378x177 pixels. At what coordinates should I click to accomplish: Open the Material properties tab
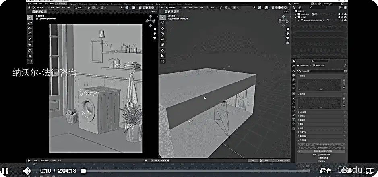click(x=293, y=123)
